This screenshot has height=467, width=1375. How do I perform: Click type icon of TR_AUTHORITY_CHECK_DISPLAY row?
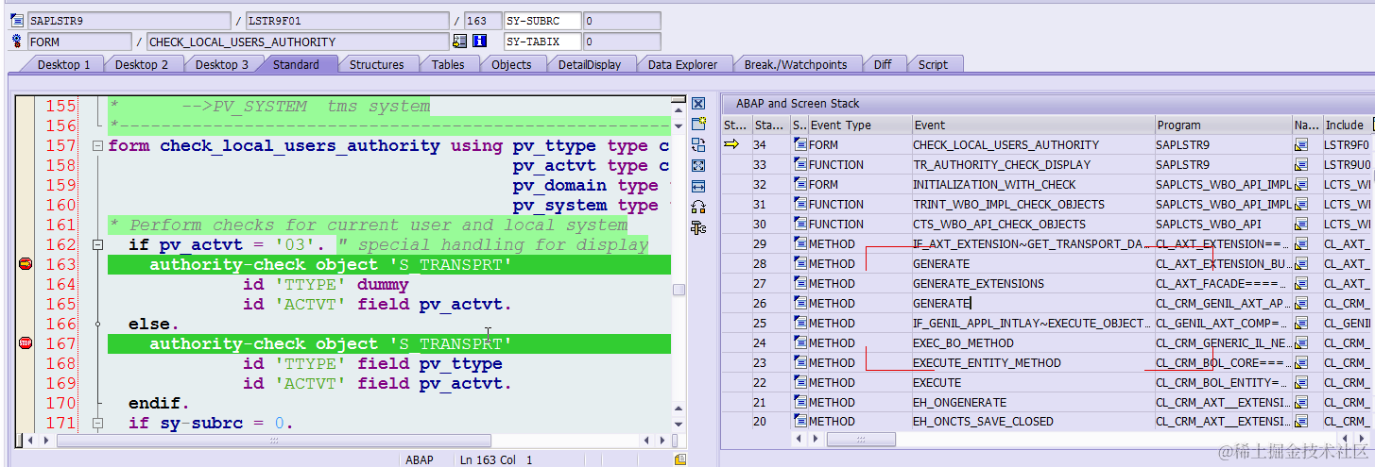pos(800,164)
